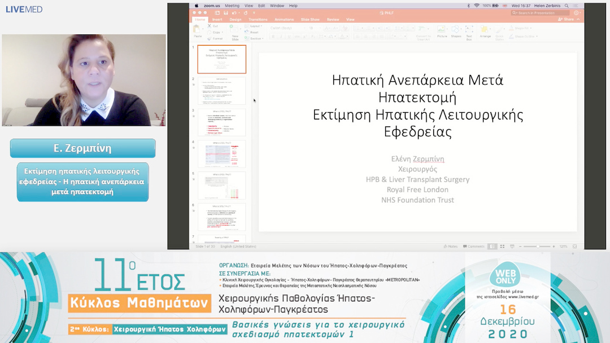Open the feedback smiley dropdown

(x=577, y=13)
